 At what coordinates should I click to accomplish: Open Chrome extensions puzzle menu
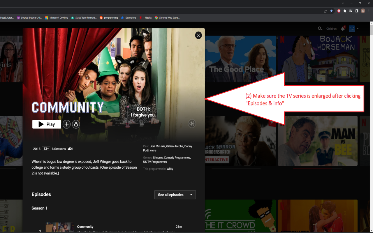coord(345,11)
